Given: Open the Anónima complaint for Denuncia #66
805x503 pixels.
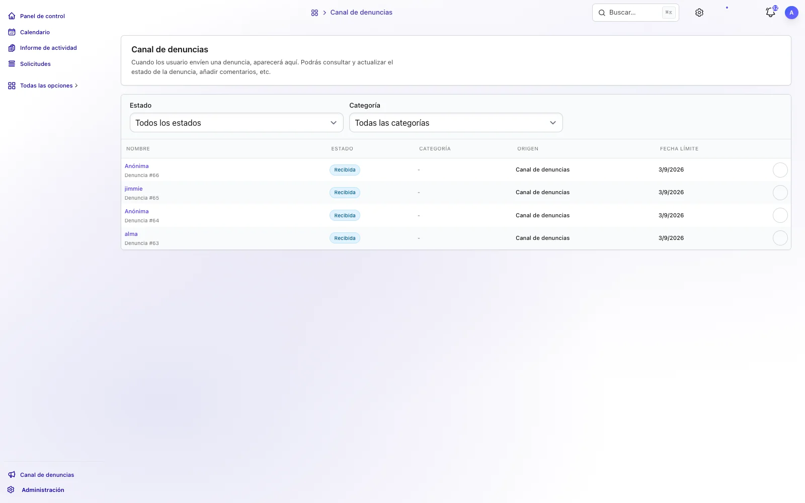Looking at the screenshot, I should pyautogui.click(x=137, y=166).
